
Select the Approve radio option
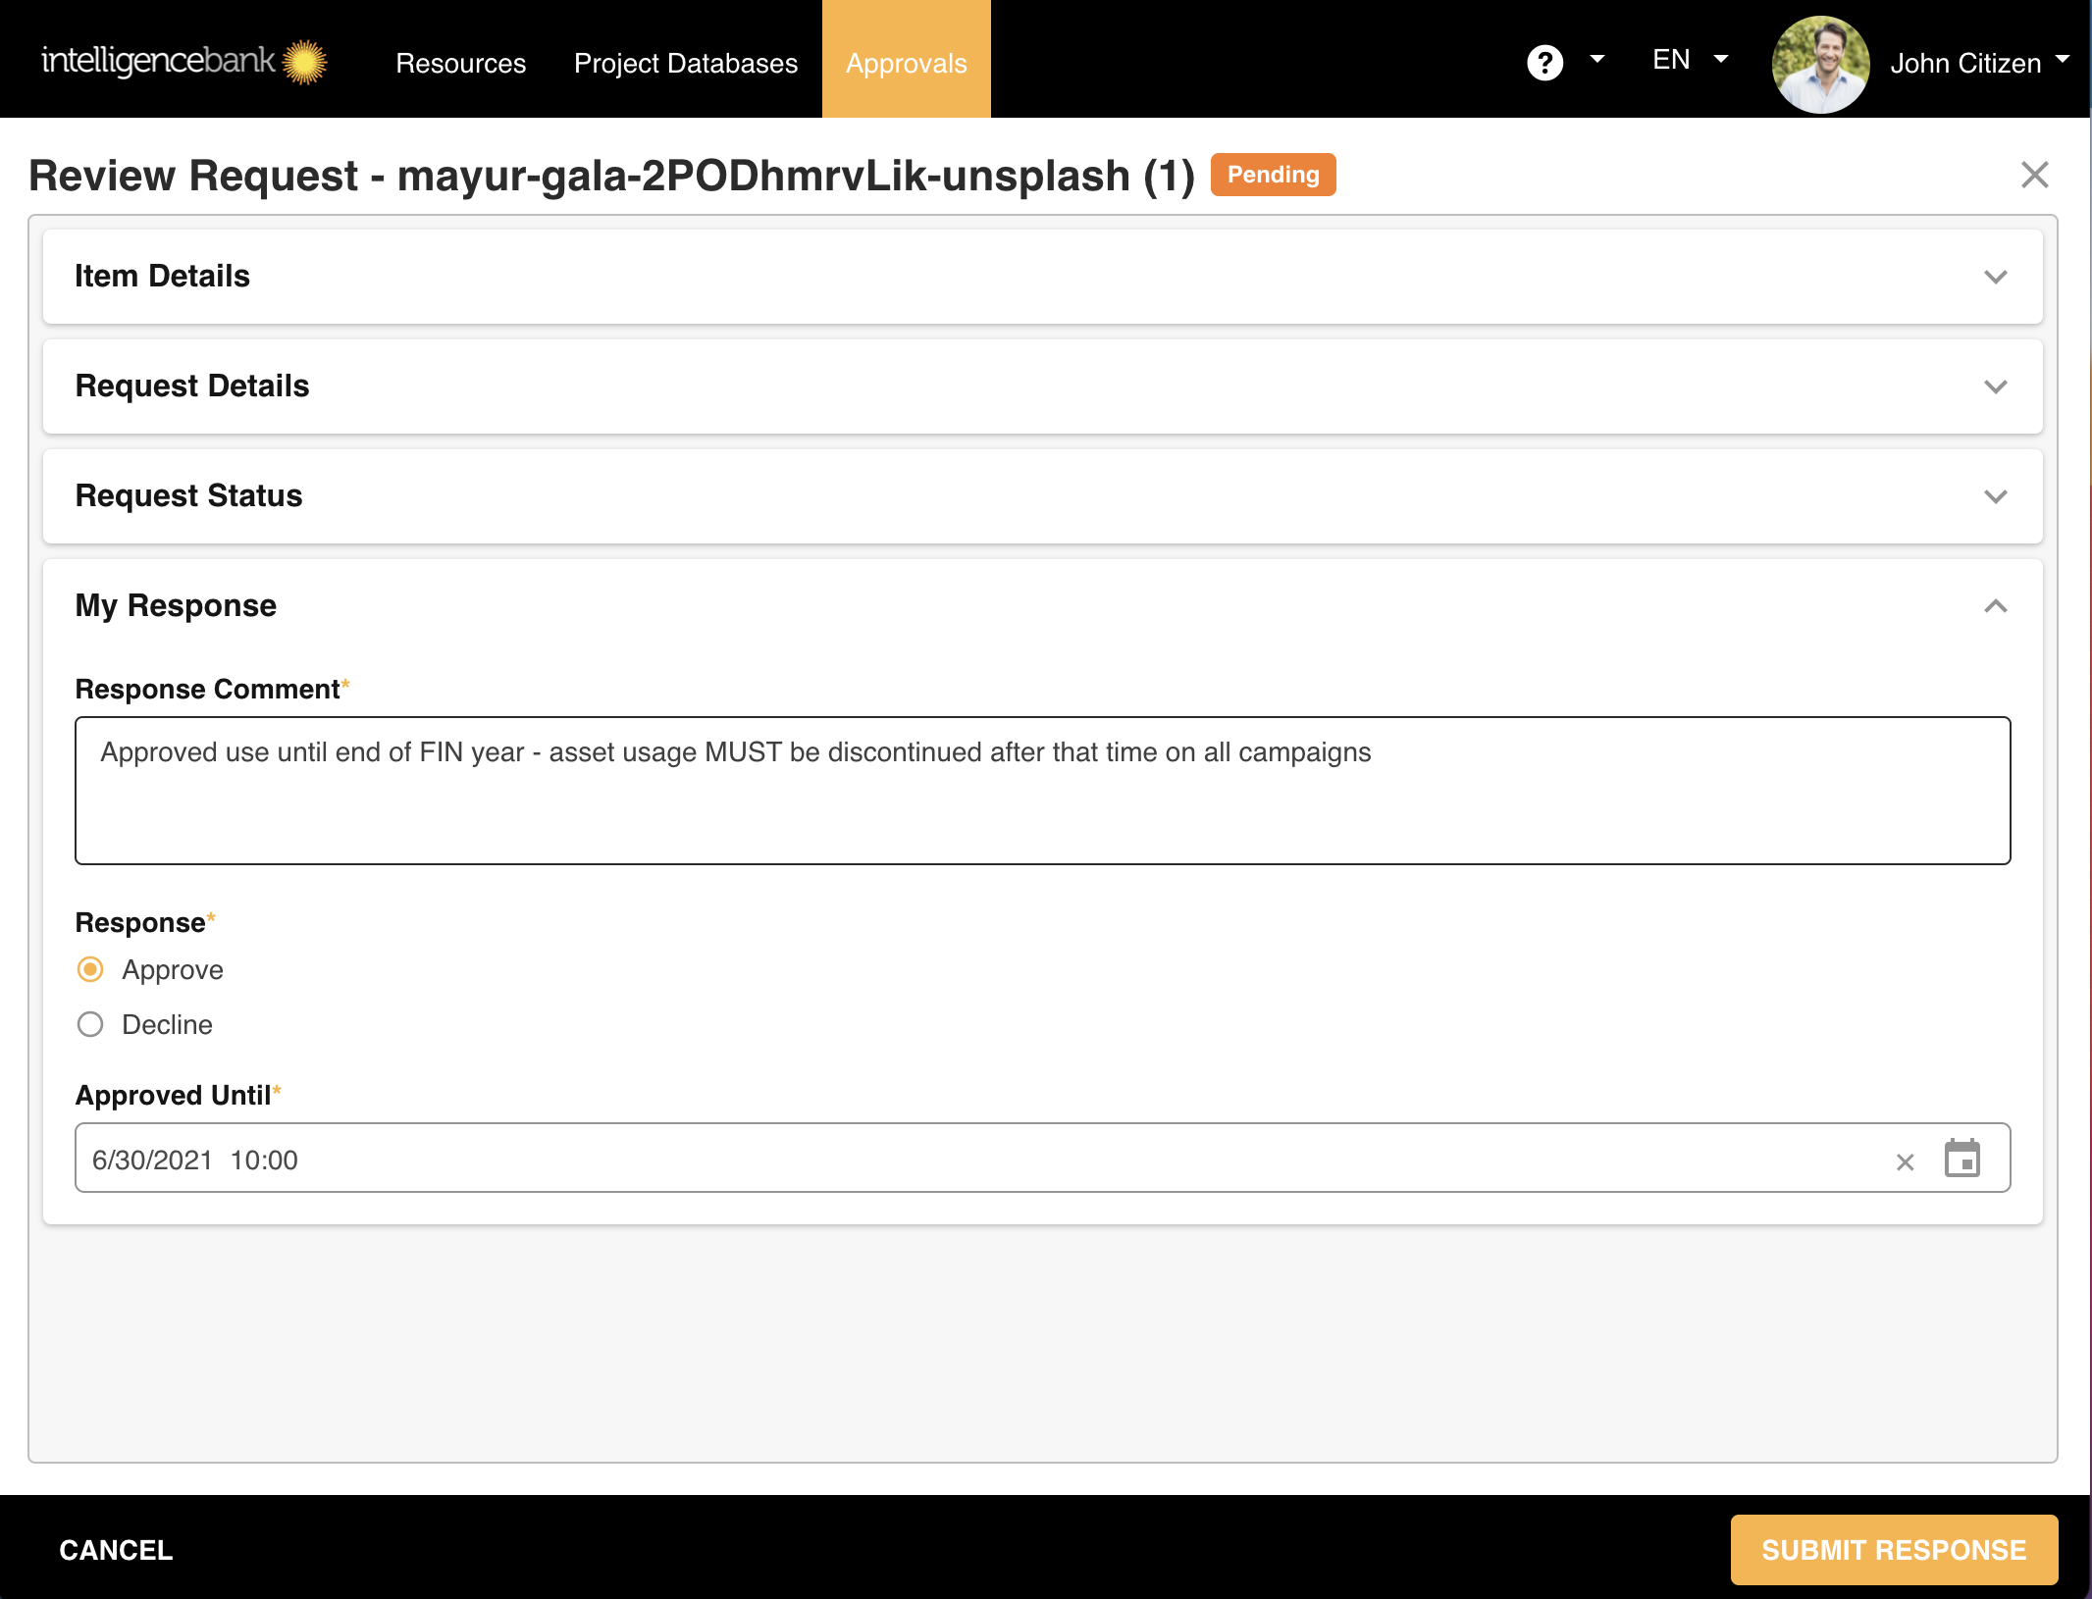[90, 969]
